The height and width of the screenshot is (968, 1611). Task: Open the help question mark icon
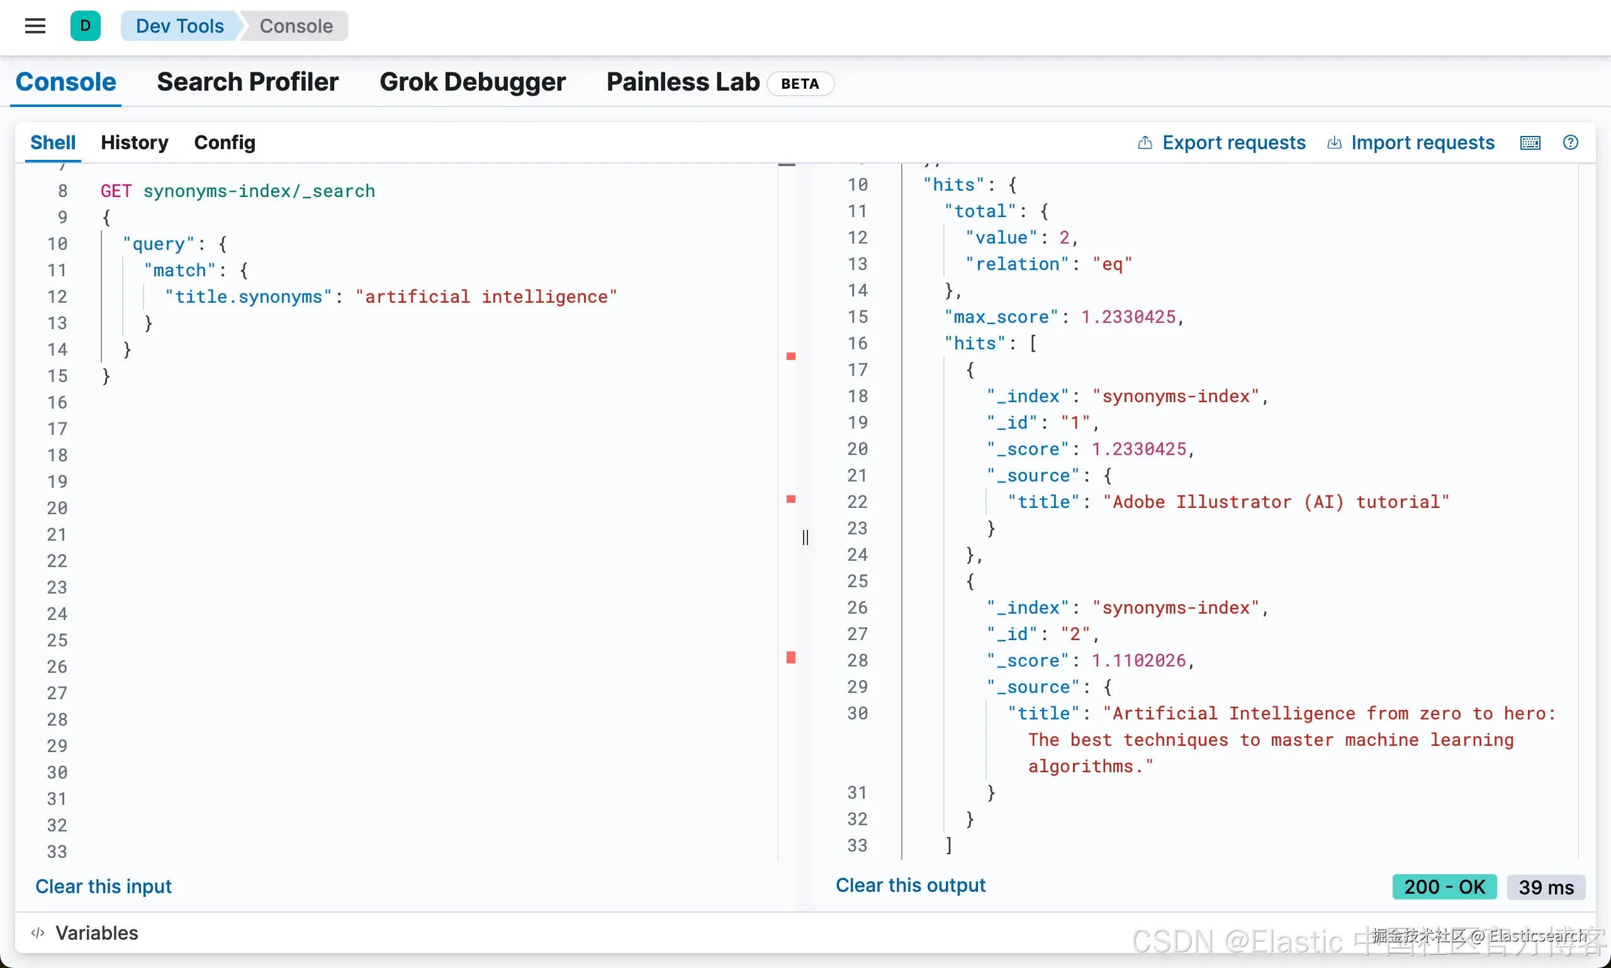(x=1571, y=142)
